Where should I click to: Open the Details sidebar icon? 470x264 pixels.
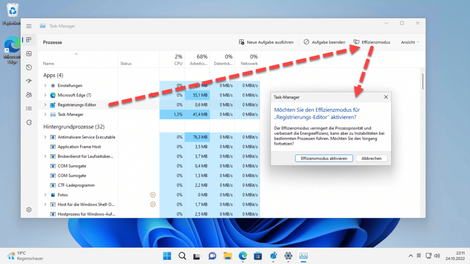click(x=29, y=108)
